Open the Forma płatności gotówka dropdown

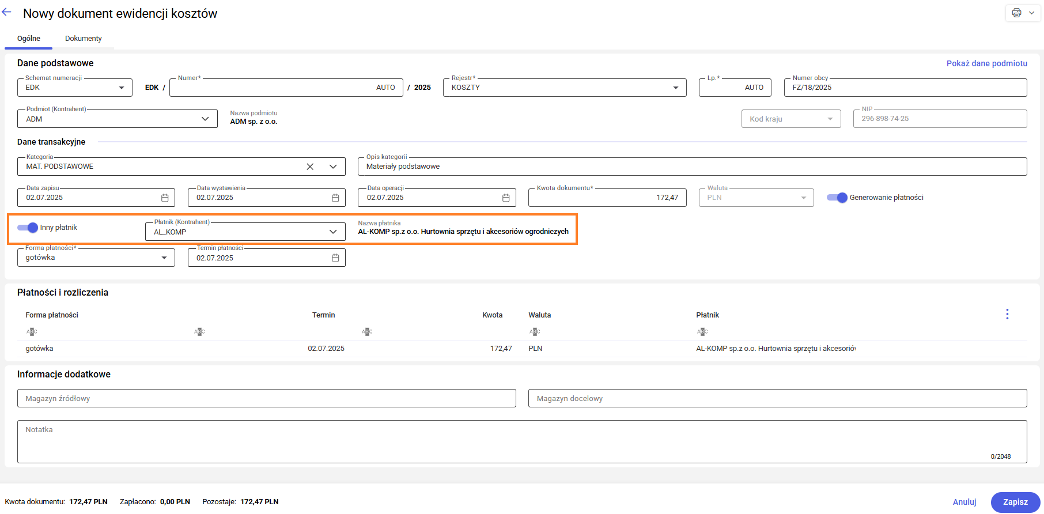(x=164, y=258)
